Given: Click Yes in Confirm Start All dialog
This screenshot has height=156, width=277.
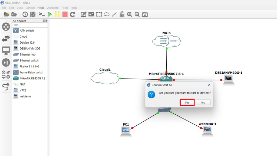Looking at the screenshot, I should click(187, 102).
